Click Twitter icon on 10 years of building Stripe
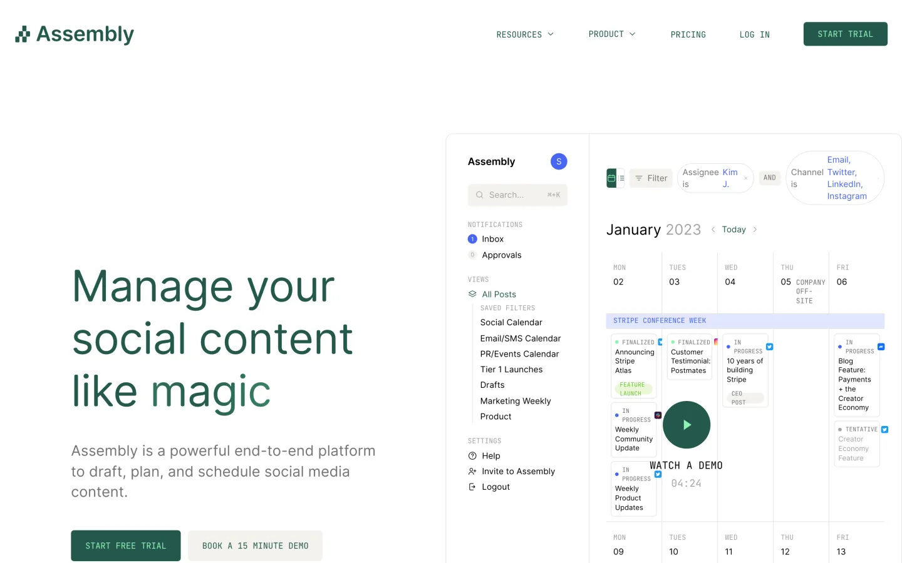Screen dimensions: 902x563 pyautogui.click(x=770, y=347)
